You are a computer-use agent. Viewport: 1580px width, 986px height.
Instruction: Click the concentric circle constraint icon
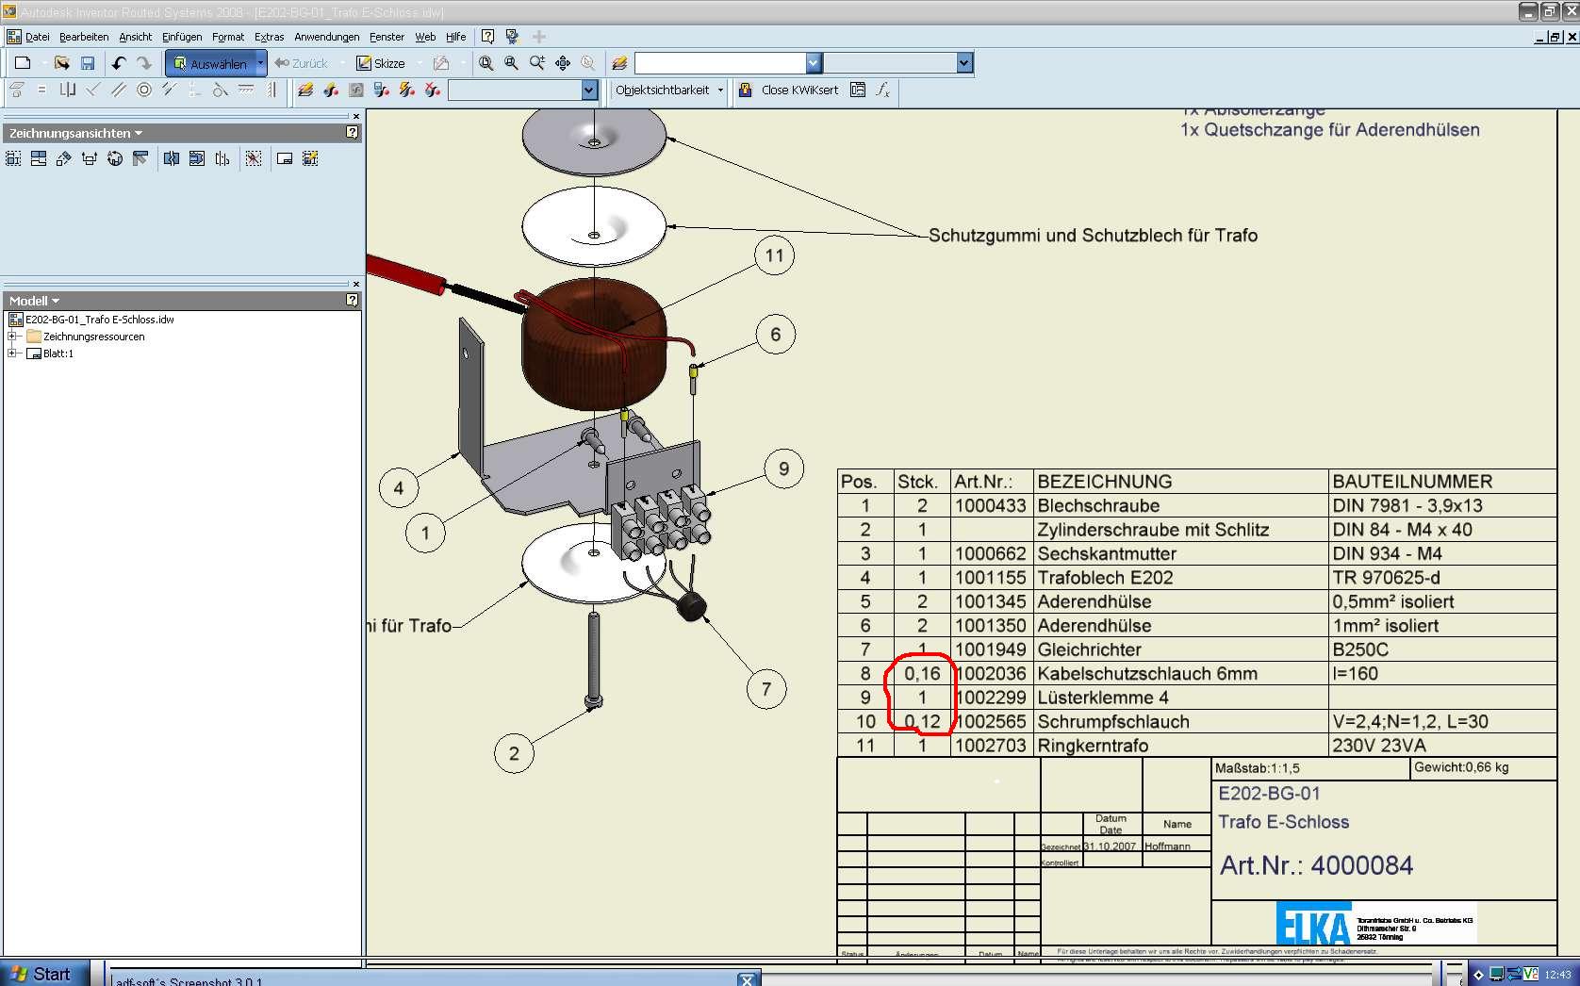click(x=144, y=90)
